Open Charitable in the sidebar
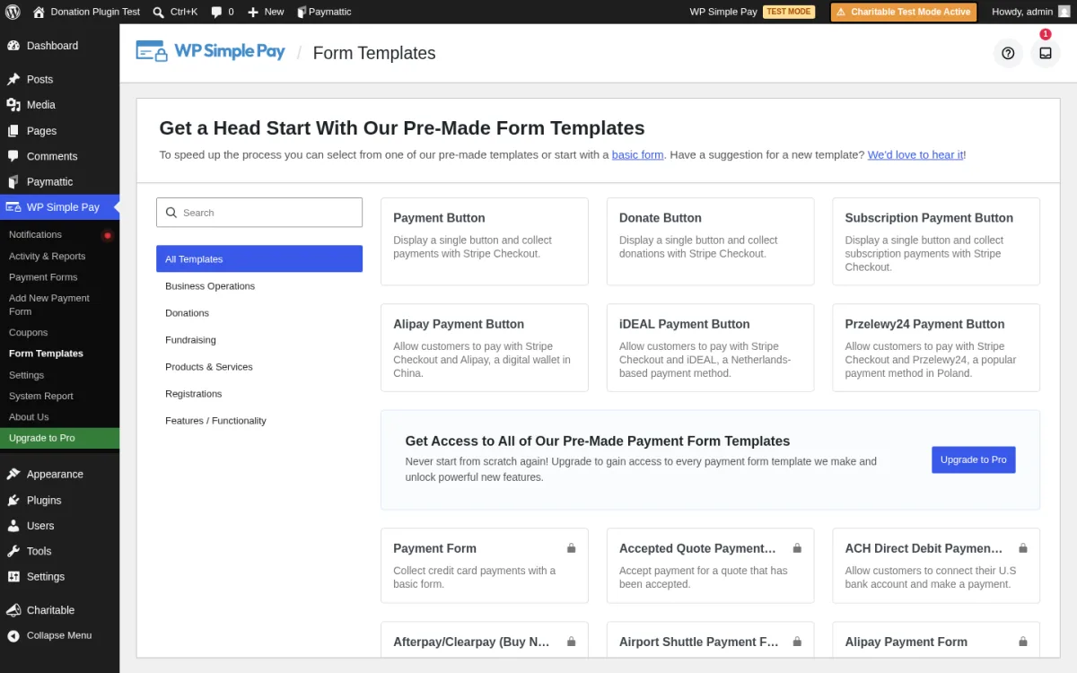Screen dimensions: 1077x673 59,610
